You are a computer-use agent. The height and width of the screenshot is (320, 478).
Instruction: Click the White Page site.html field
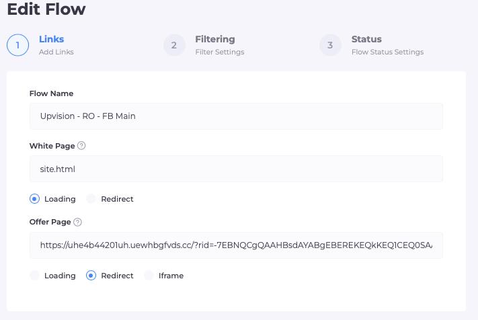tap(236, 169)
